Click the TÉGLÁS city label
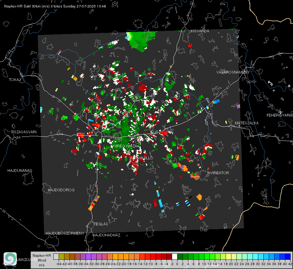 tap(101, 224)
